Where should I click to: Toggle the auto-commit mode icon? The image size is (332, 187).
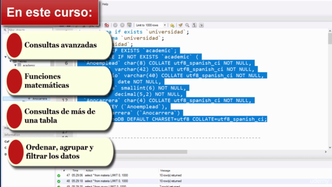click(x=129, y=25)
